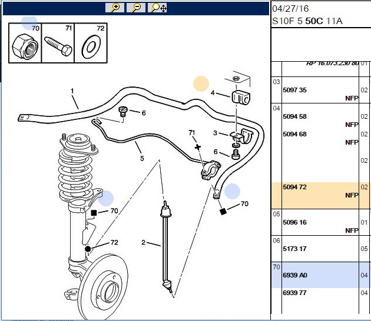Image resolution: width=371 pixels, height=321 pixels.
Task: Click NFP note under 5094 72
Action: pos(352,195)
